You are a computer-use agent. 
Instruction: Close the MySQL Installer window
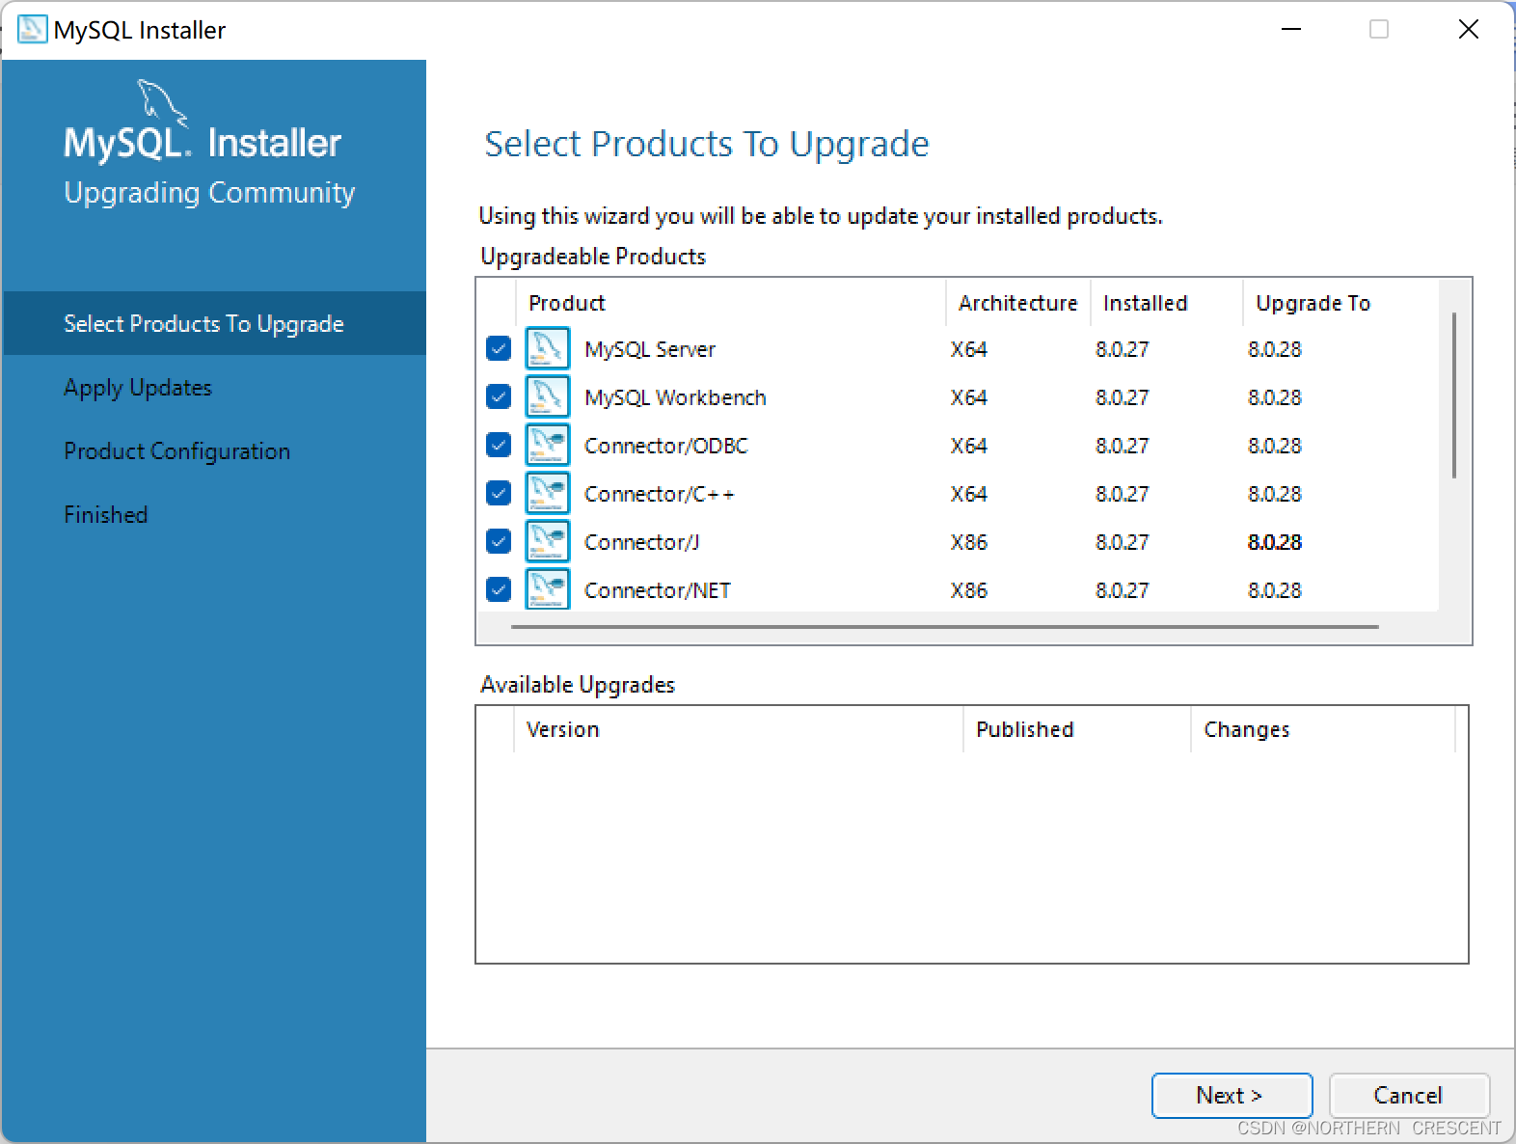1469,29
